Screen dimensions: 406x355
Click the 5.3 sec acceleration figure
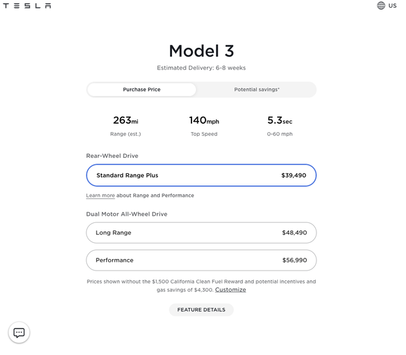click(x=280, y=120)
